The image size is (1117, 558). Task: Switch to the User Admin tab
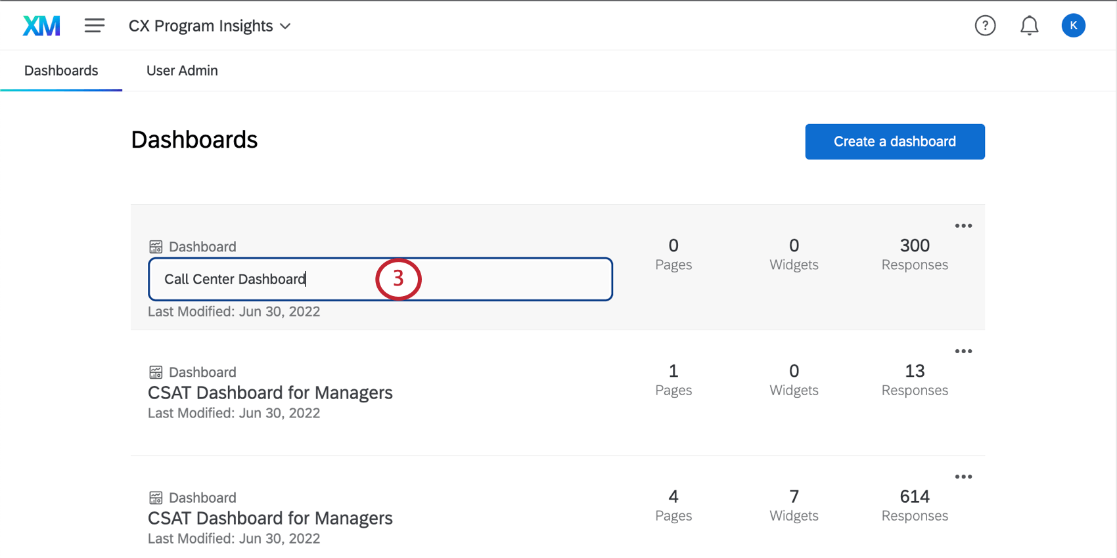click(x=182, y=70)
